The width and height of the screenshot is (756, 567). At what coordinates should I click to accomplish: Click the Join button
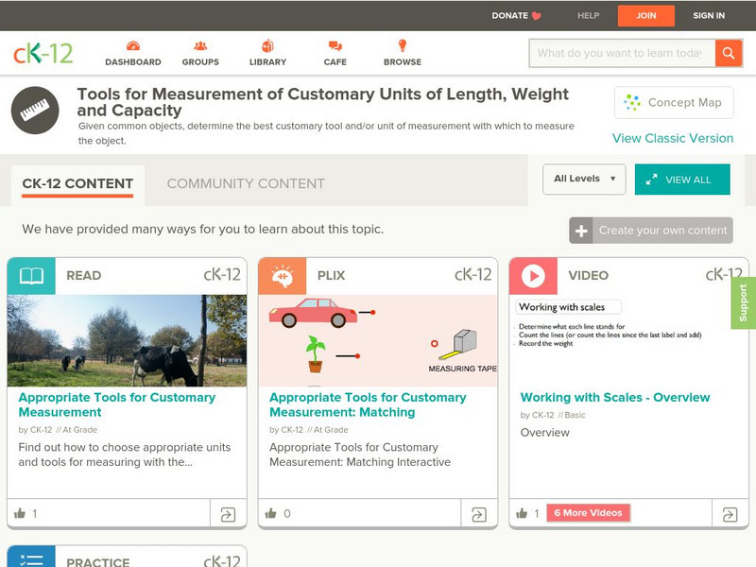pyautogui.click(x=646, y=16)
